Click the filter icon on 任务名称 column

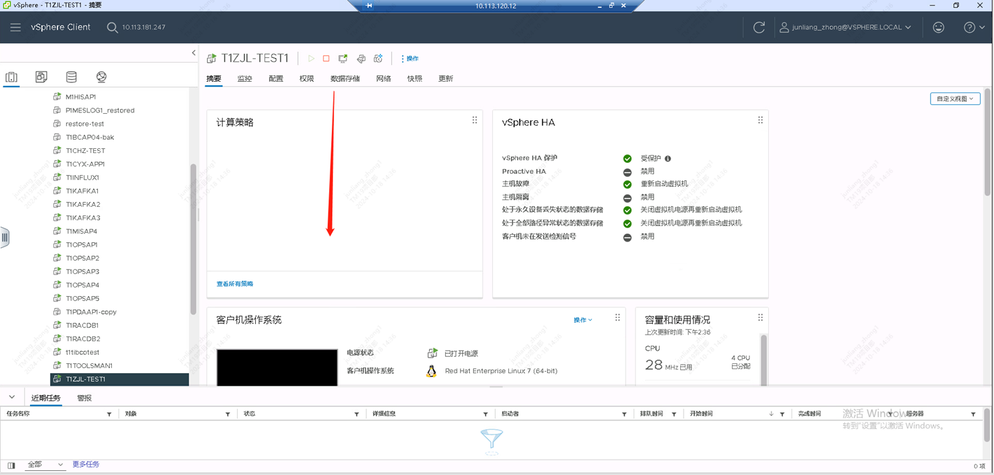coord(109,414)
